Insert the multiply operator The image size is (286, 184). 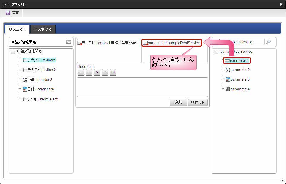point(97,72)
